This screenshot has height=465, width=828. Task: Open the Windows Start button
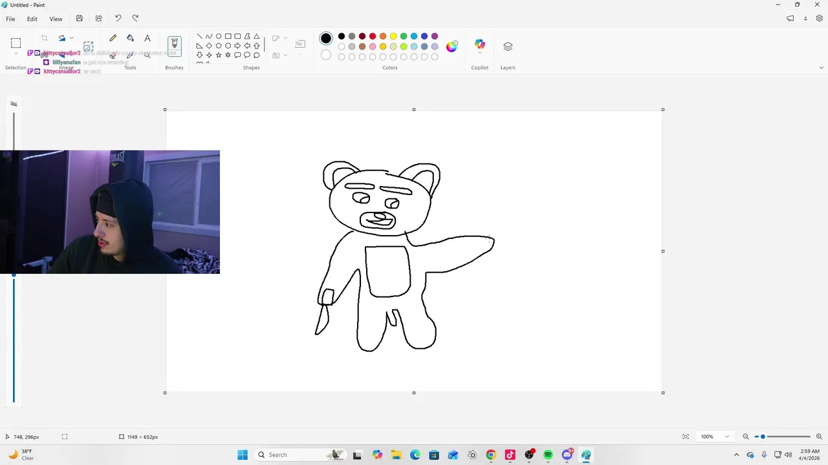[x=243, y=455]
